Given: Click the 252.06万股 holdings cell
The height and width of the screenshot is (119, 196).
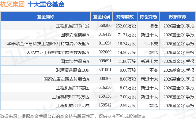Looking at the screenshot, I should click(126, 26).
